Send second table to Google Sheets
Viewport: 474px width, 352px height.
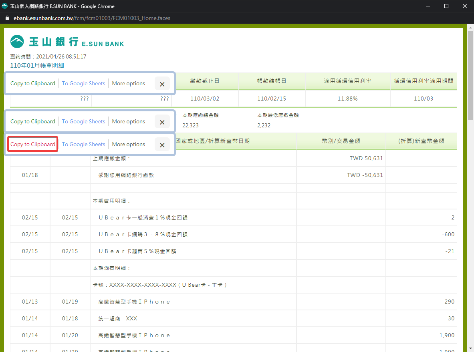[83, 121]
